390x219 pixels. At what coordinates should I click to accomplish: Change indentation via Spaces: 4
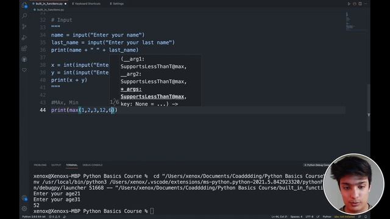tap(296, 217)
